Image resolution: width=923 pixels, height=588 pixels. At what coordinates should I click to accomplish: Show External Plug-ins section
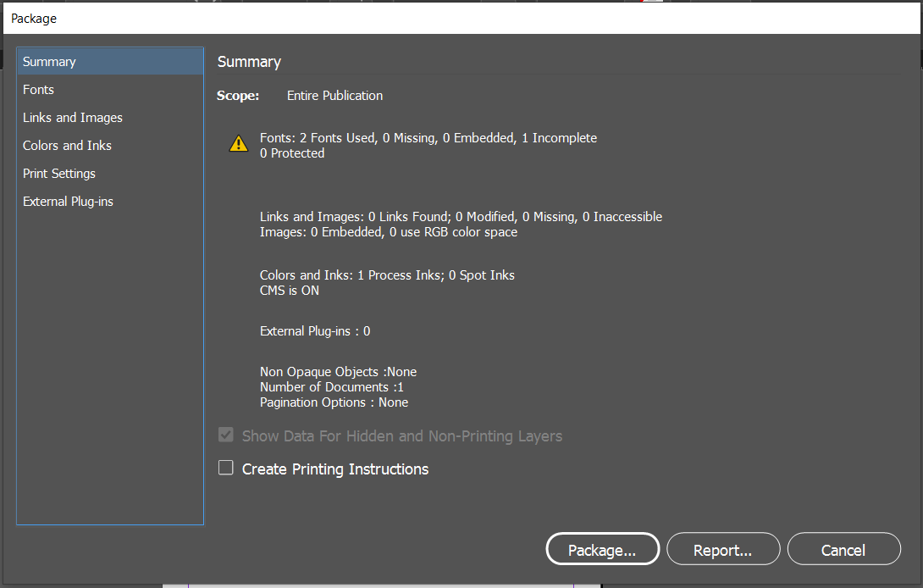pos(110,202)
